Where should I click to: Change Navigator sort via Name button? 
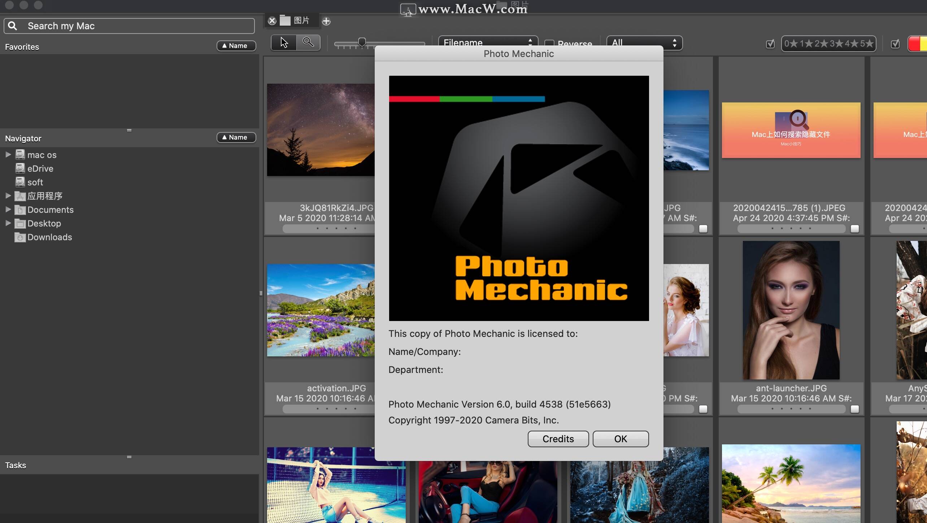236,137
